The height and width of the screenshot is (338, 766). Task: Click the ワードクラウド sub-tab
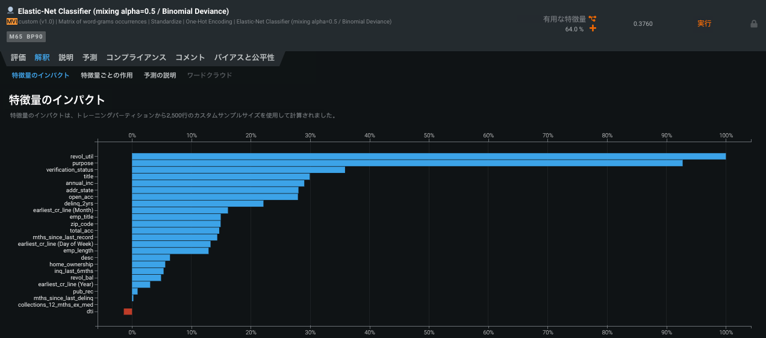pos(210,75)
